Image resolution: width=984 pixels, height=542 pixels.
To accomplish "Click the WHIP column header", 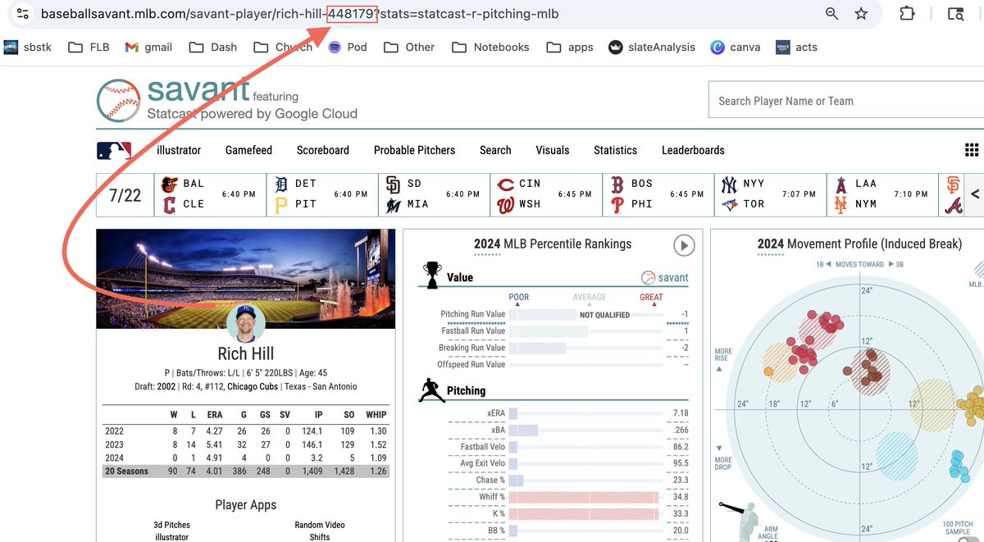I will [x=376, y=415].
